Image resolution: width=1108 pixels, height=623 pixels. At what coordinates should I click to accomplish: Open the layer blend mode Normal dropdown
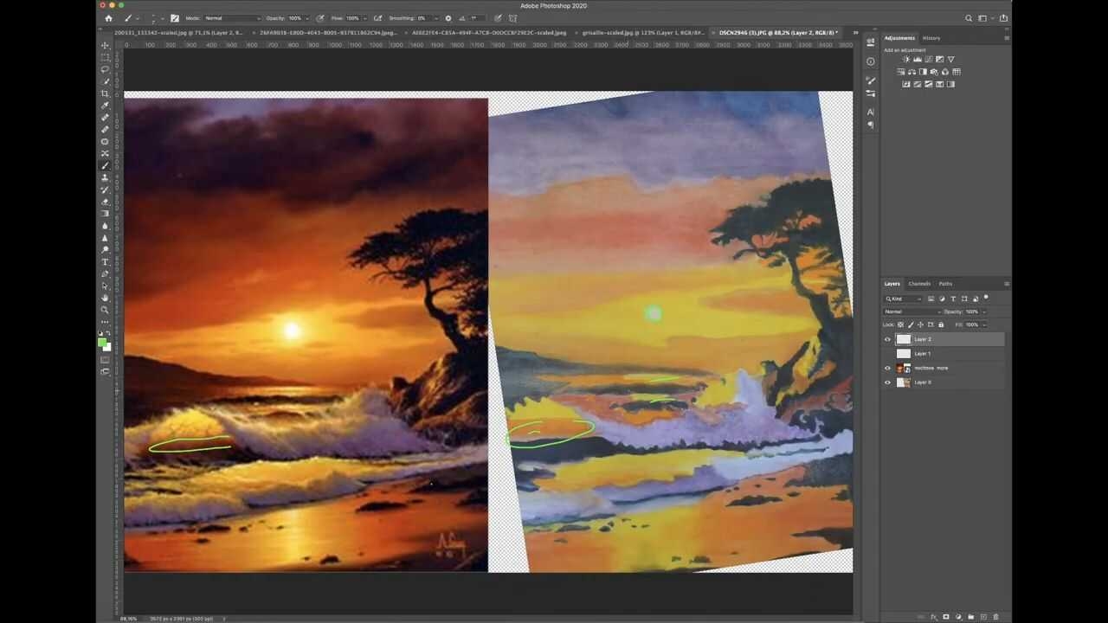tap(912, 311)
